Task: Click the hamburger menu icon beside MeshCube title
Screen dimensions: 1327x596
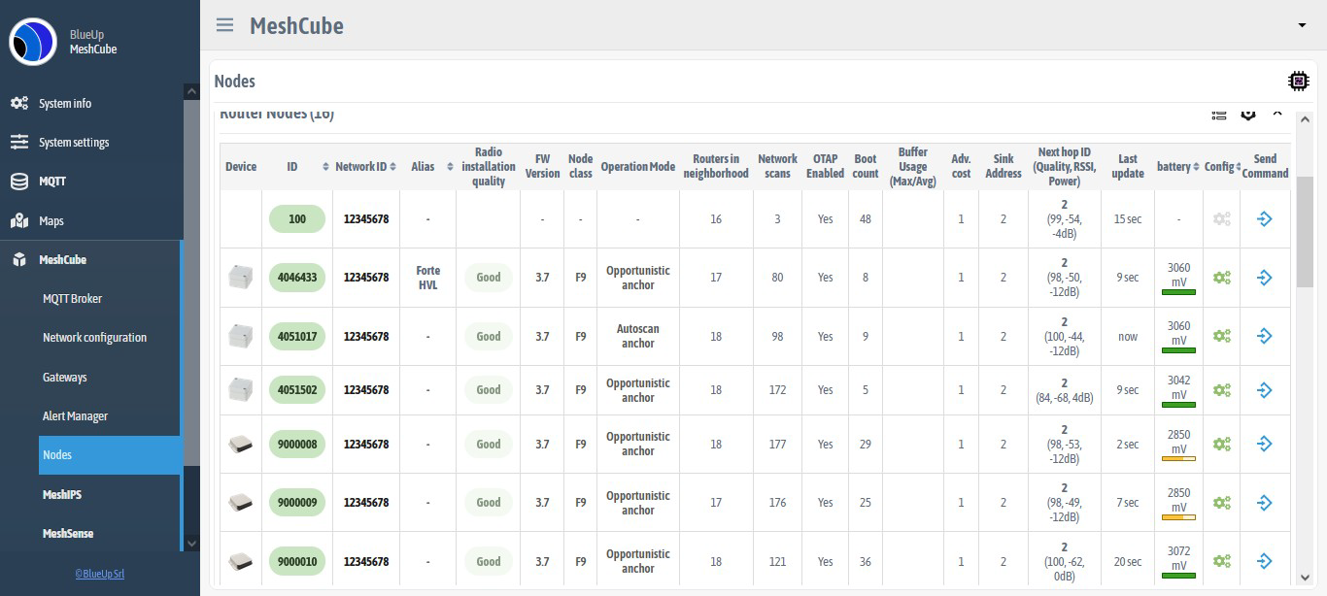Action: click(224, 25)
